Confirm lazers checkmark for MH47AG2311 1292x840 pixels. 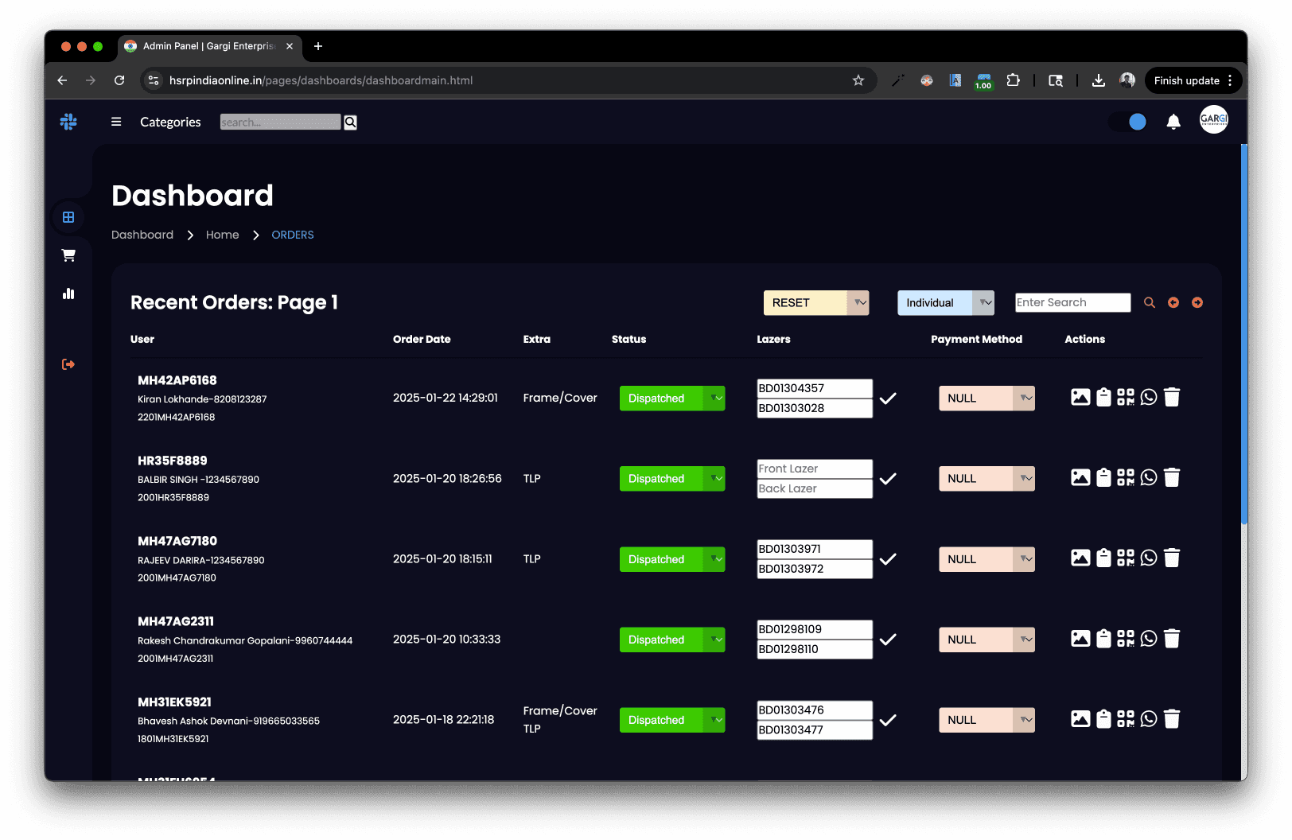click(888, 639)
